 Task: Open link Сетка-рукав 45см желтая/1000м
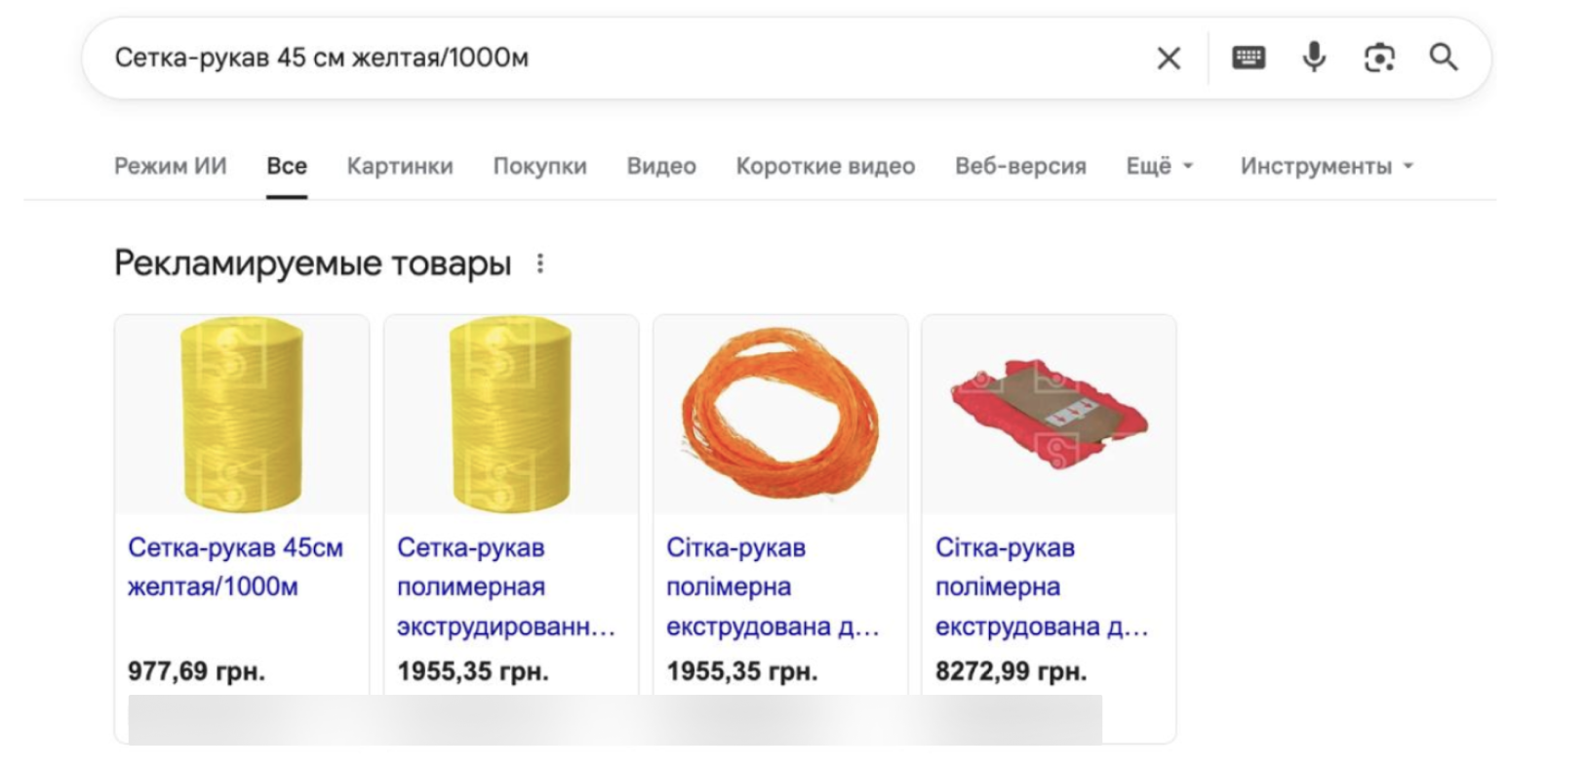[235, 567]
